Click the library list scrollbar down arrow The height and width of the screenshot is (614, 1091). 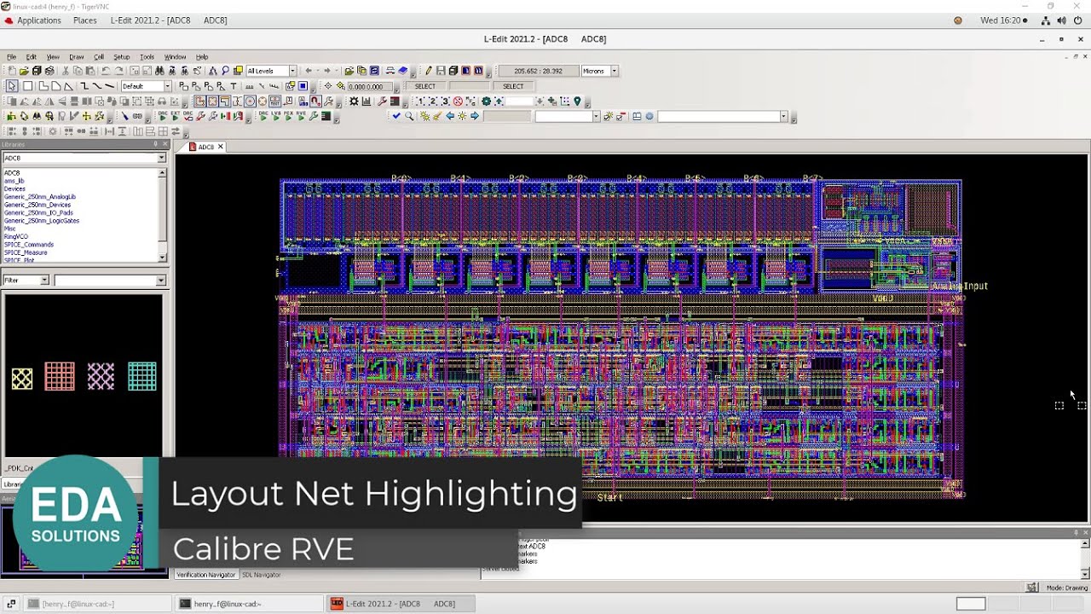tap(162, 258)
